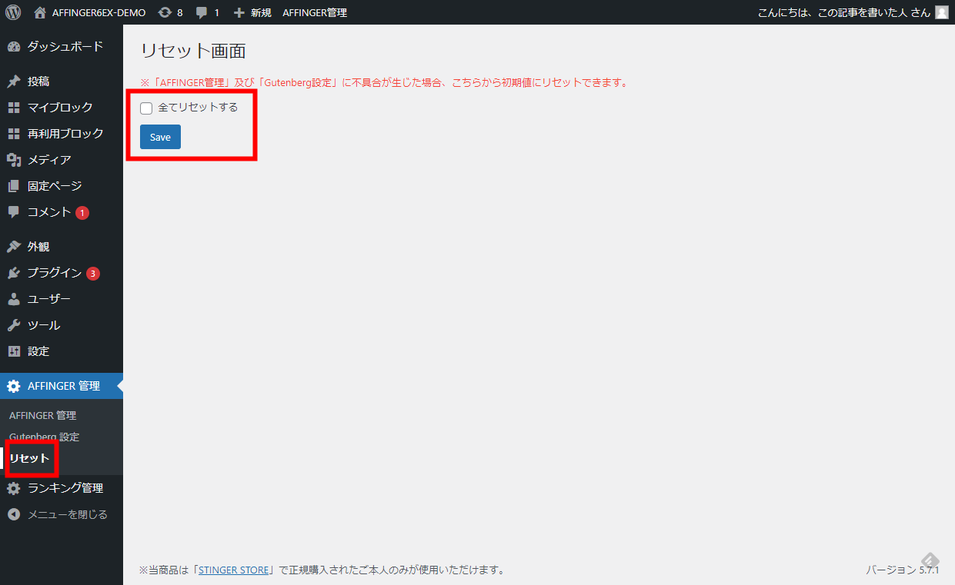
Task: Click the コメント speech bubble icon in sidebar
Action: (x=14, y=212)
